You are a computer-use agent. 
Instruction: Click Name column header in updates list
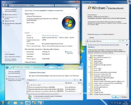[45, 83]
